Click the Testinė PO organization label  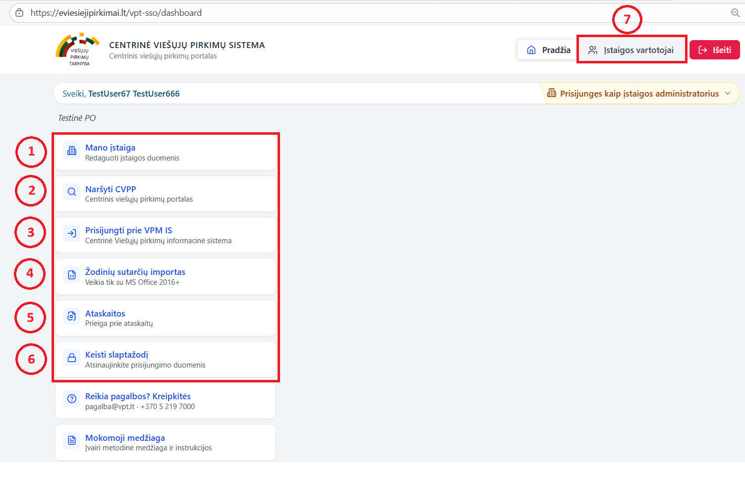tap(77, 118)
